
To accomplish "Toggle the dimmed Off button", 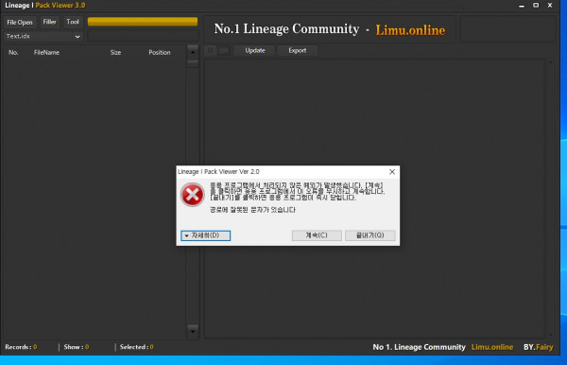I will (224, 51).
